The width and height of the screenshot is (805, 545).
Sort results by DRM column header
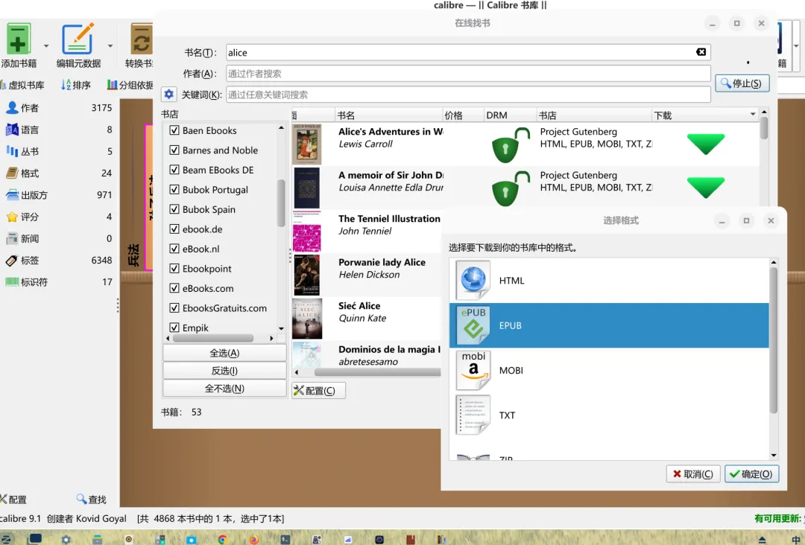coord(511,115)
